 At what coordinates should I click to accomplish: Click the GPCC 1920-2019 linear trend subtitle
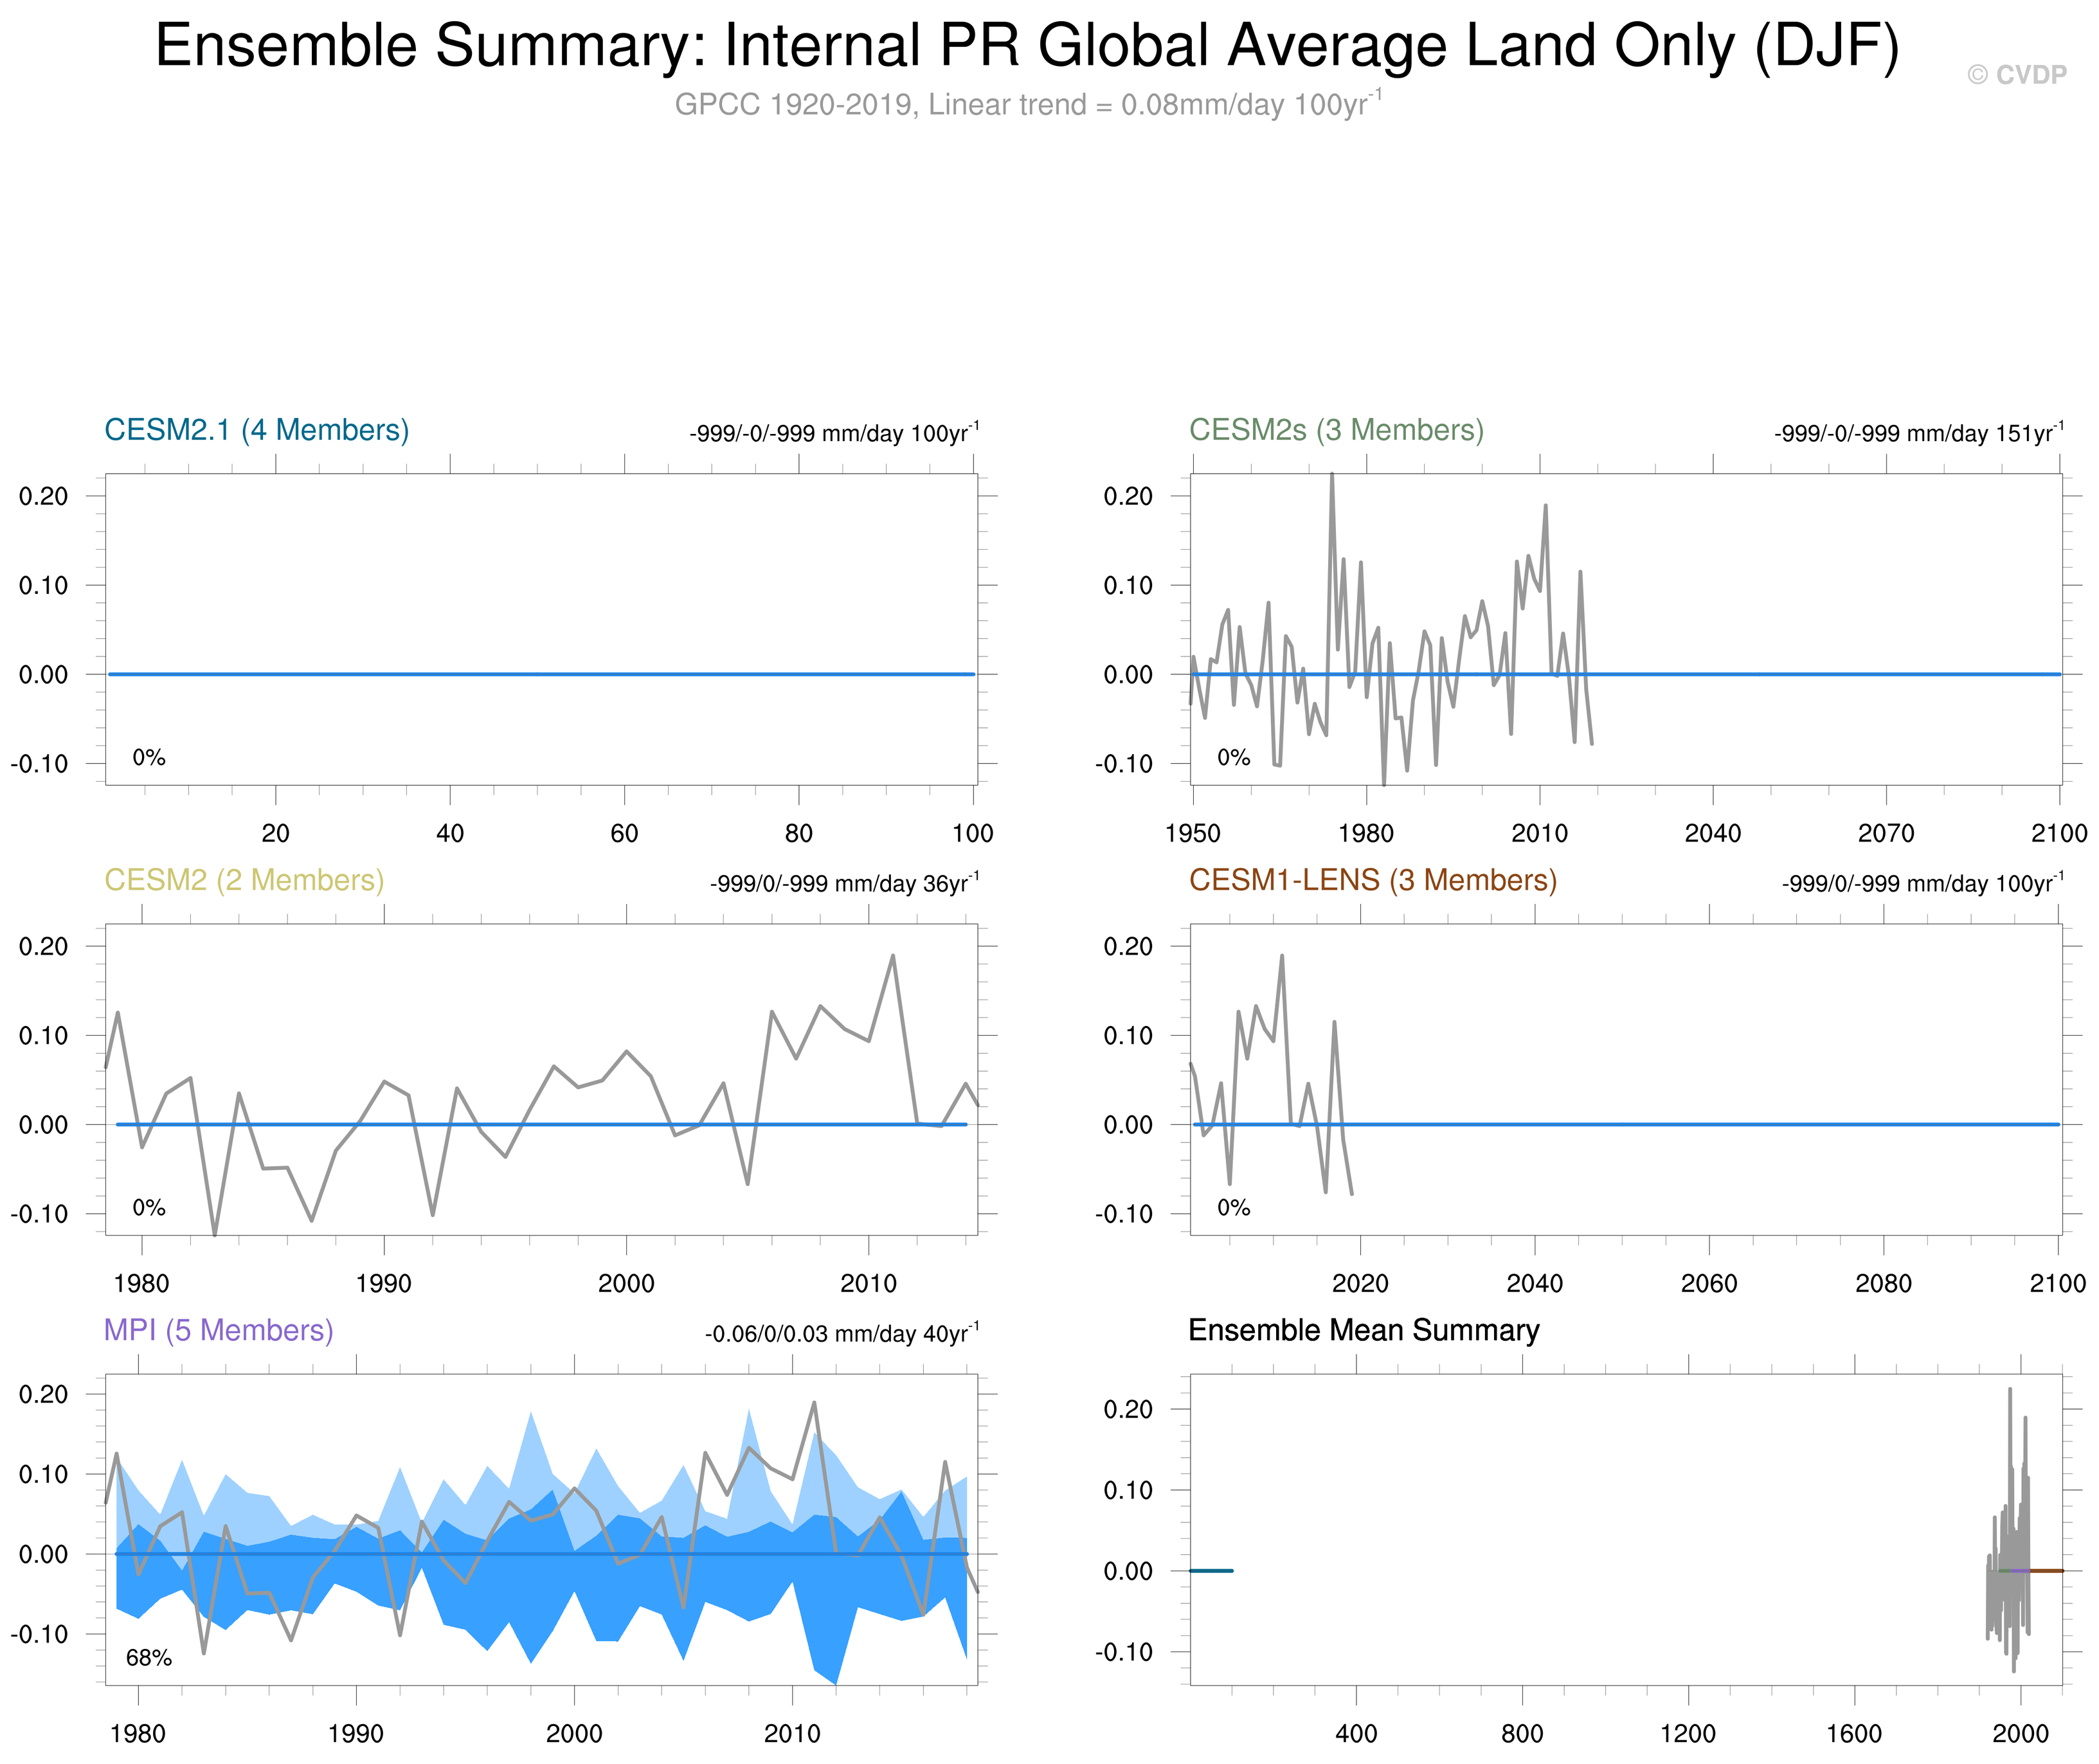[1027, 104]
